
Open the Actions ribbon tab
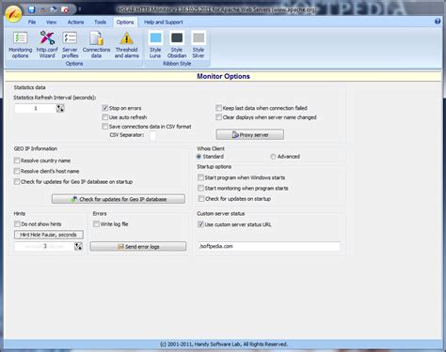(75, 23)
